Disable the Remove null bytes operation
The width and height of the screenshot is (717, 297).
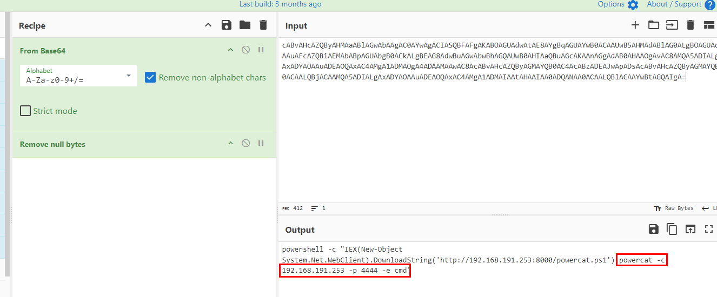tap(245, 144)
